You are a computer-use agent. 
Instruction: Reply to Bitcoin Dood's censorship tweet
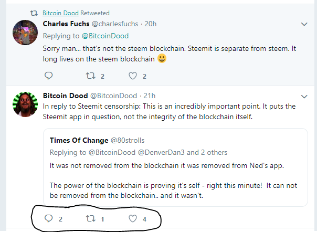(x=48, y=219)
